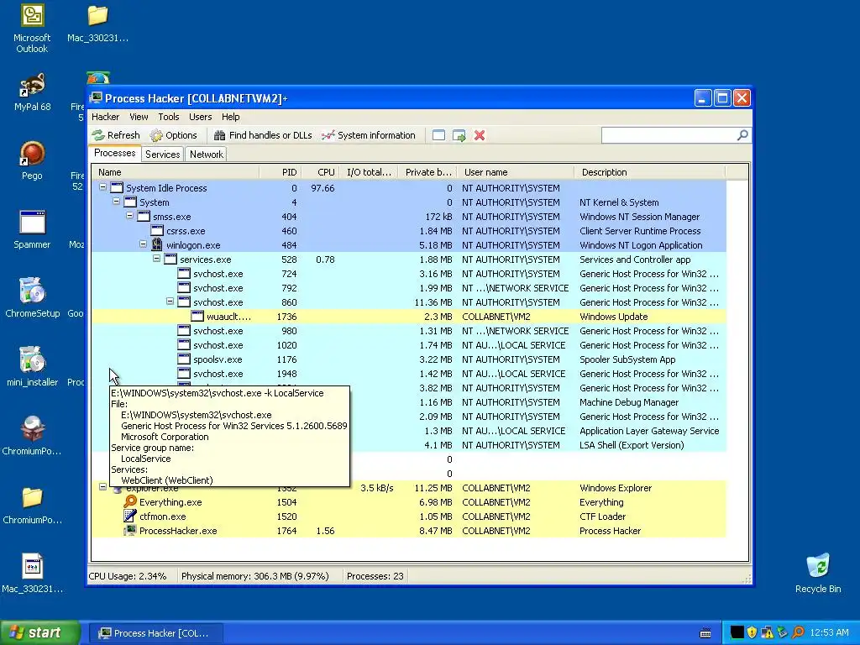The width and height of the screenshot is (860, 645).
Task: Click the find window toolbar icon
Action: point(438,135)
